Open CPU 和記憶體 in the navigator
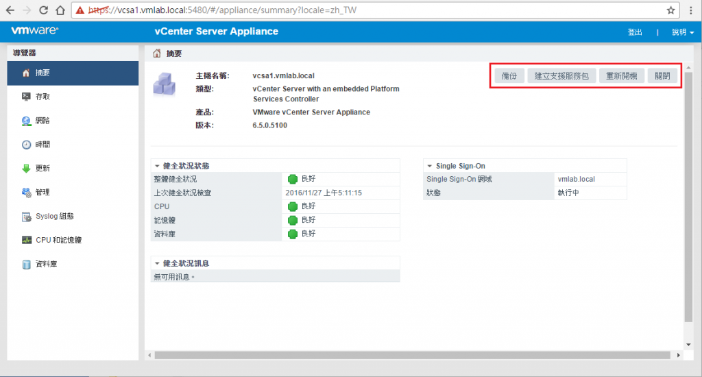The image size is (702, 377). 73,240
